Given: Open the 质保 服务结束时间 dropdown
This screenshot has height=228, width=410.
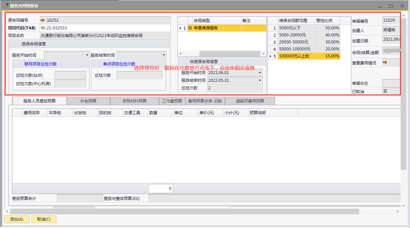Looking at the screenshot, I should pos(164,55).
